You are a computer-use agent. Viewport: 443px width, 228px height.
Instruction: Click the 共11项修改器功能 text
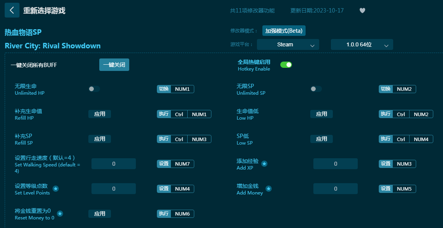coord(252,11)
